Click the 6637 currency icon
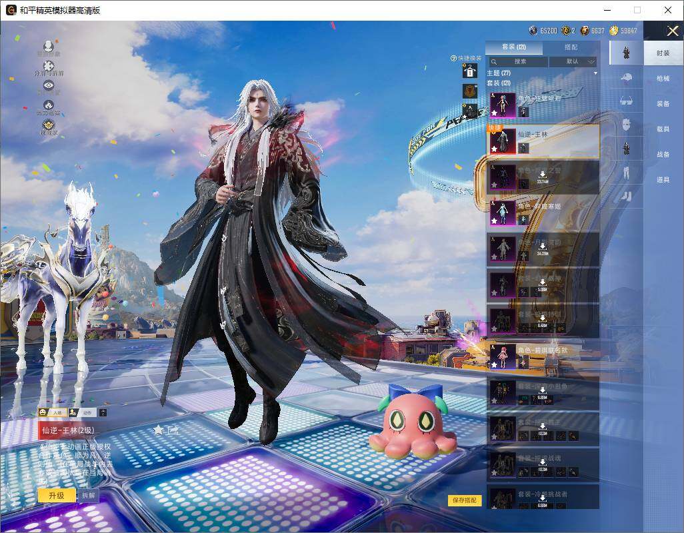Image resolution: width=684 pixels, height=533 pixels. [x=585, y=31]
